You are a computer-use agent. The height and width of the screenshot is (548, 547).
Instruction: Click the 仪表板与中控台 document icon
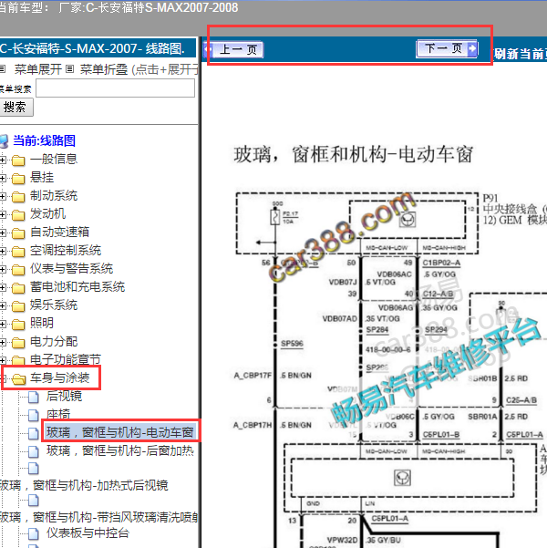point(33,533)
